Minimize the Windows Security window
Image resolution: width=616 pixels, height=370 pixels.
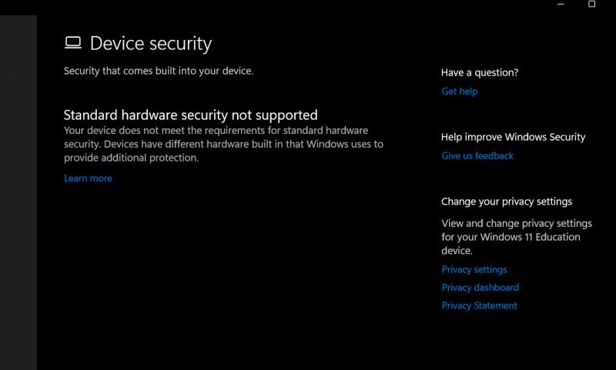tap(561, 5)
